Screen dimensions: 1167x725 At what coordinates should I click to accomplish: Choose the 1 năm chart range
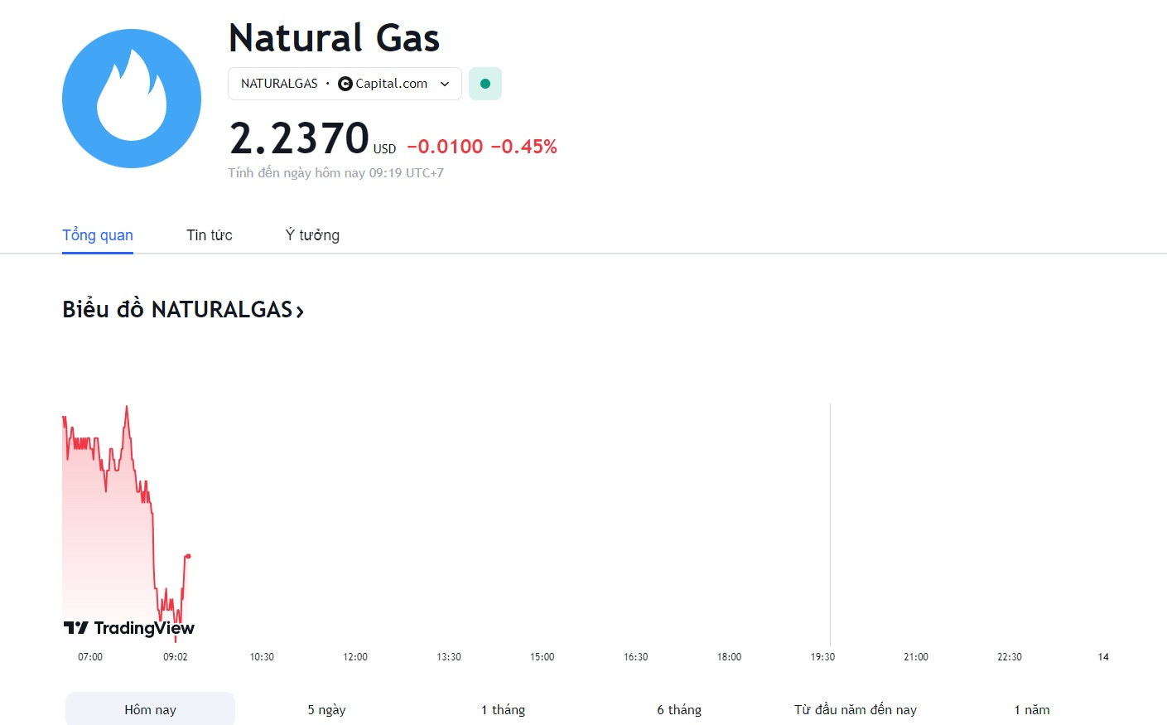click(x=1032, y=709)
